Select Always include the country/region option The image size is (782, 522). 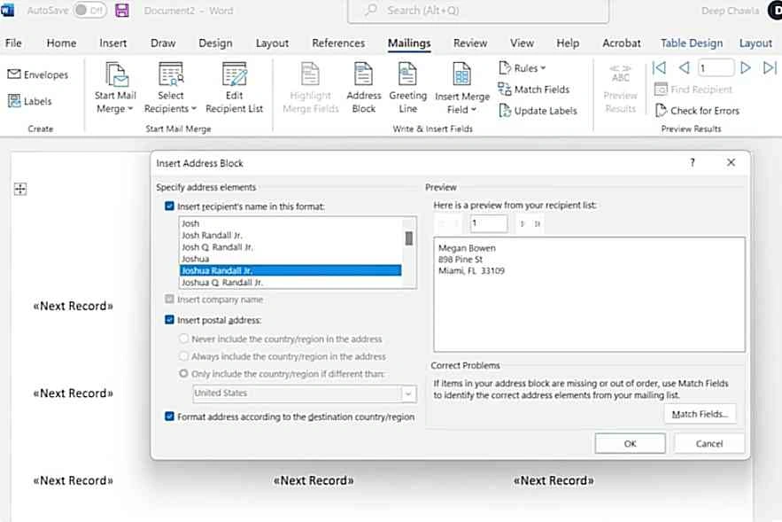click(183, 356)
